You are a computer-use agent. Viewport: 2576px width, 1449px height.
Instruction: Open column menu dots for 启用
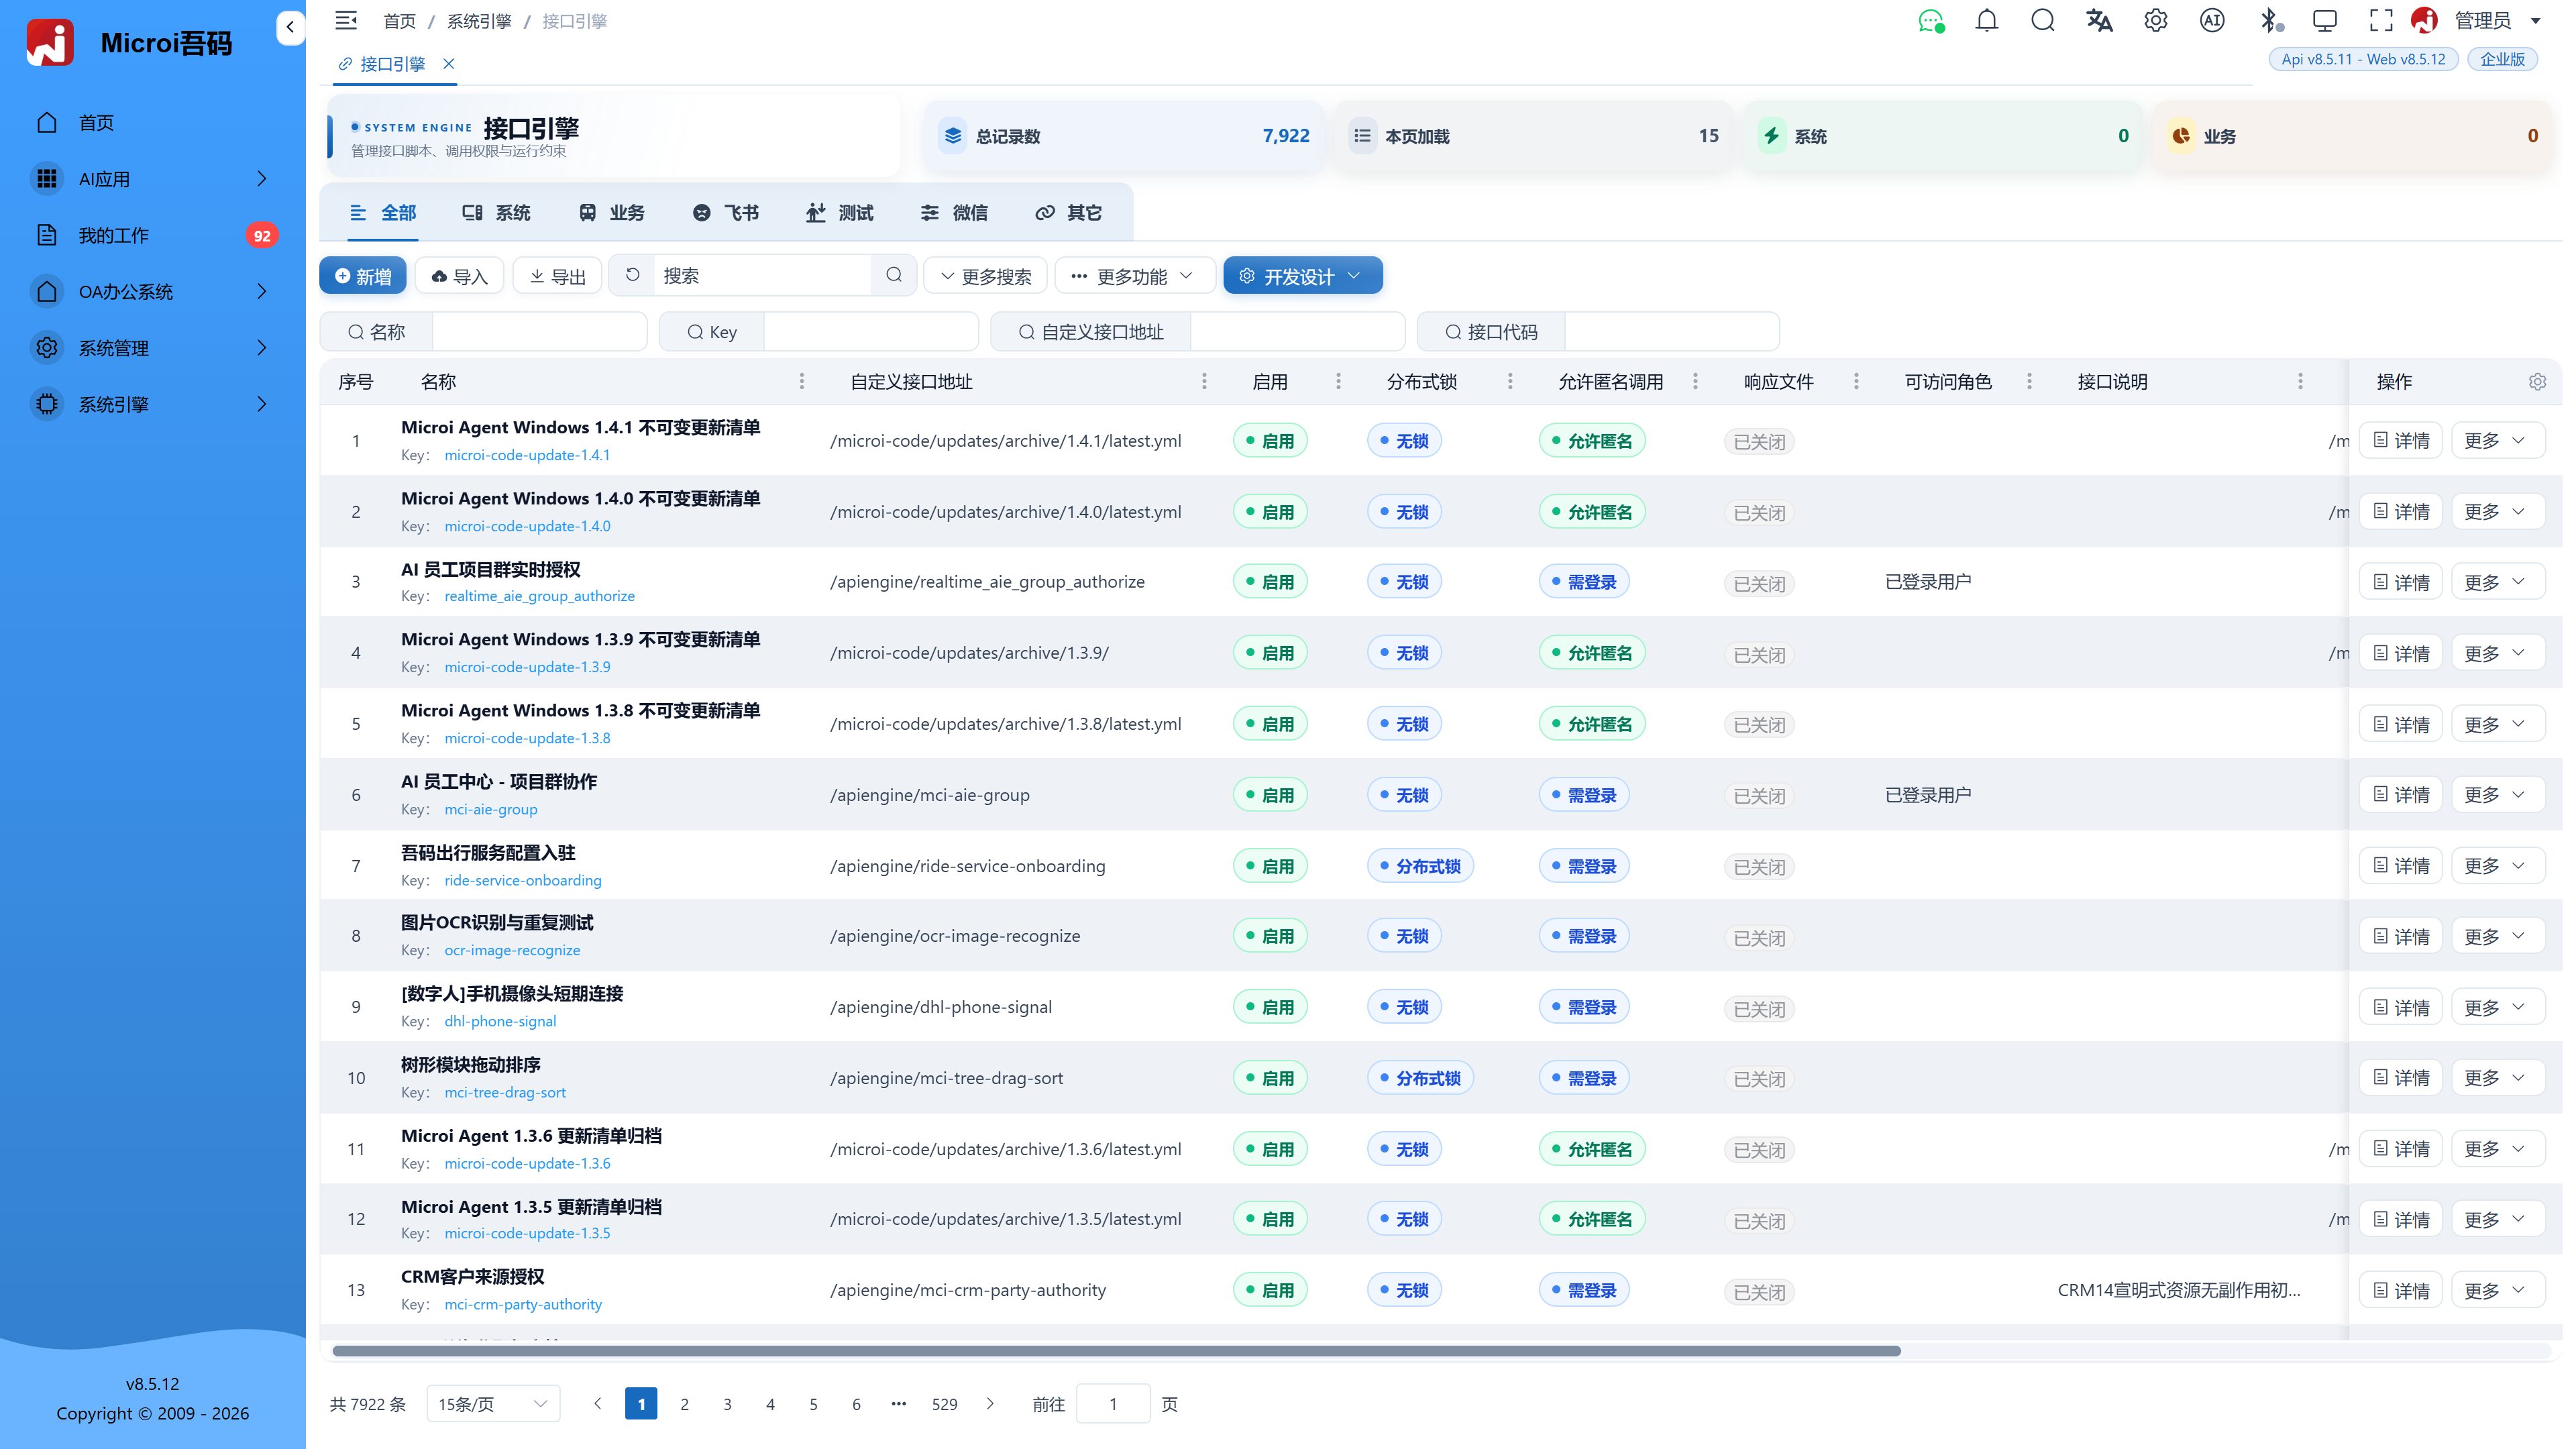[1338, 382]
